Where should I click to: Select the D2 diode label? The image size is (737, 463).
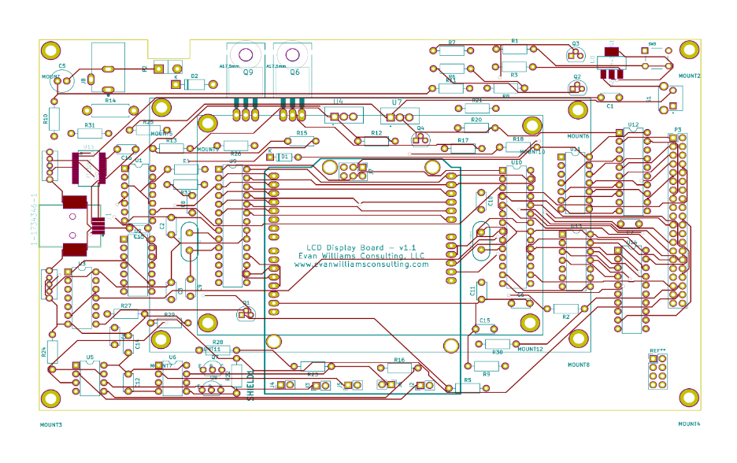pos(194,76)
